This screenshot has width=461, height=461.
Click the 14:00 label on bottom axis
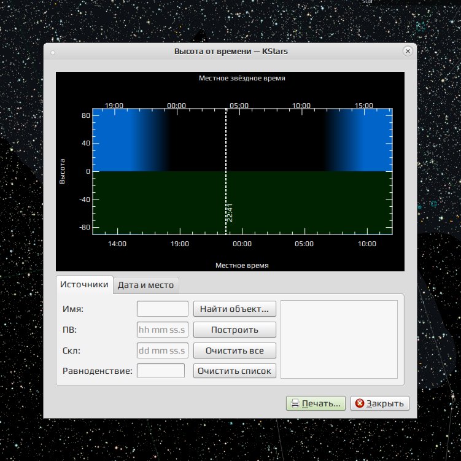point(117,244)
